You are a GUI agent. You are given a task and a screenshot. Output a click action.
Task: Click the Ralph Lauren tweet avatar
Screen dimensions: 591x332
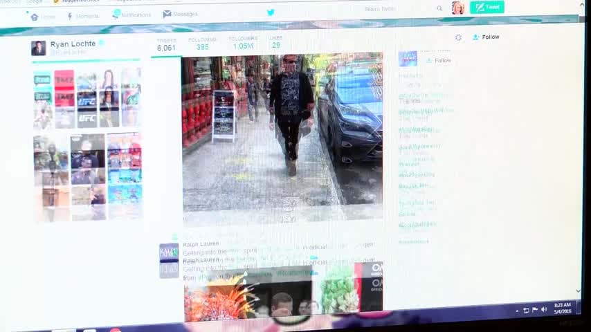point(169,260)
